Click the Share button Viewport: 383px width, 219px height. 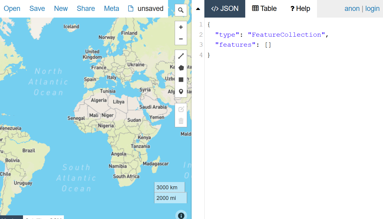pyautogui.click(x=86, y=8)
